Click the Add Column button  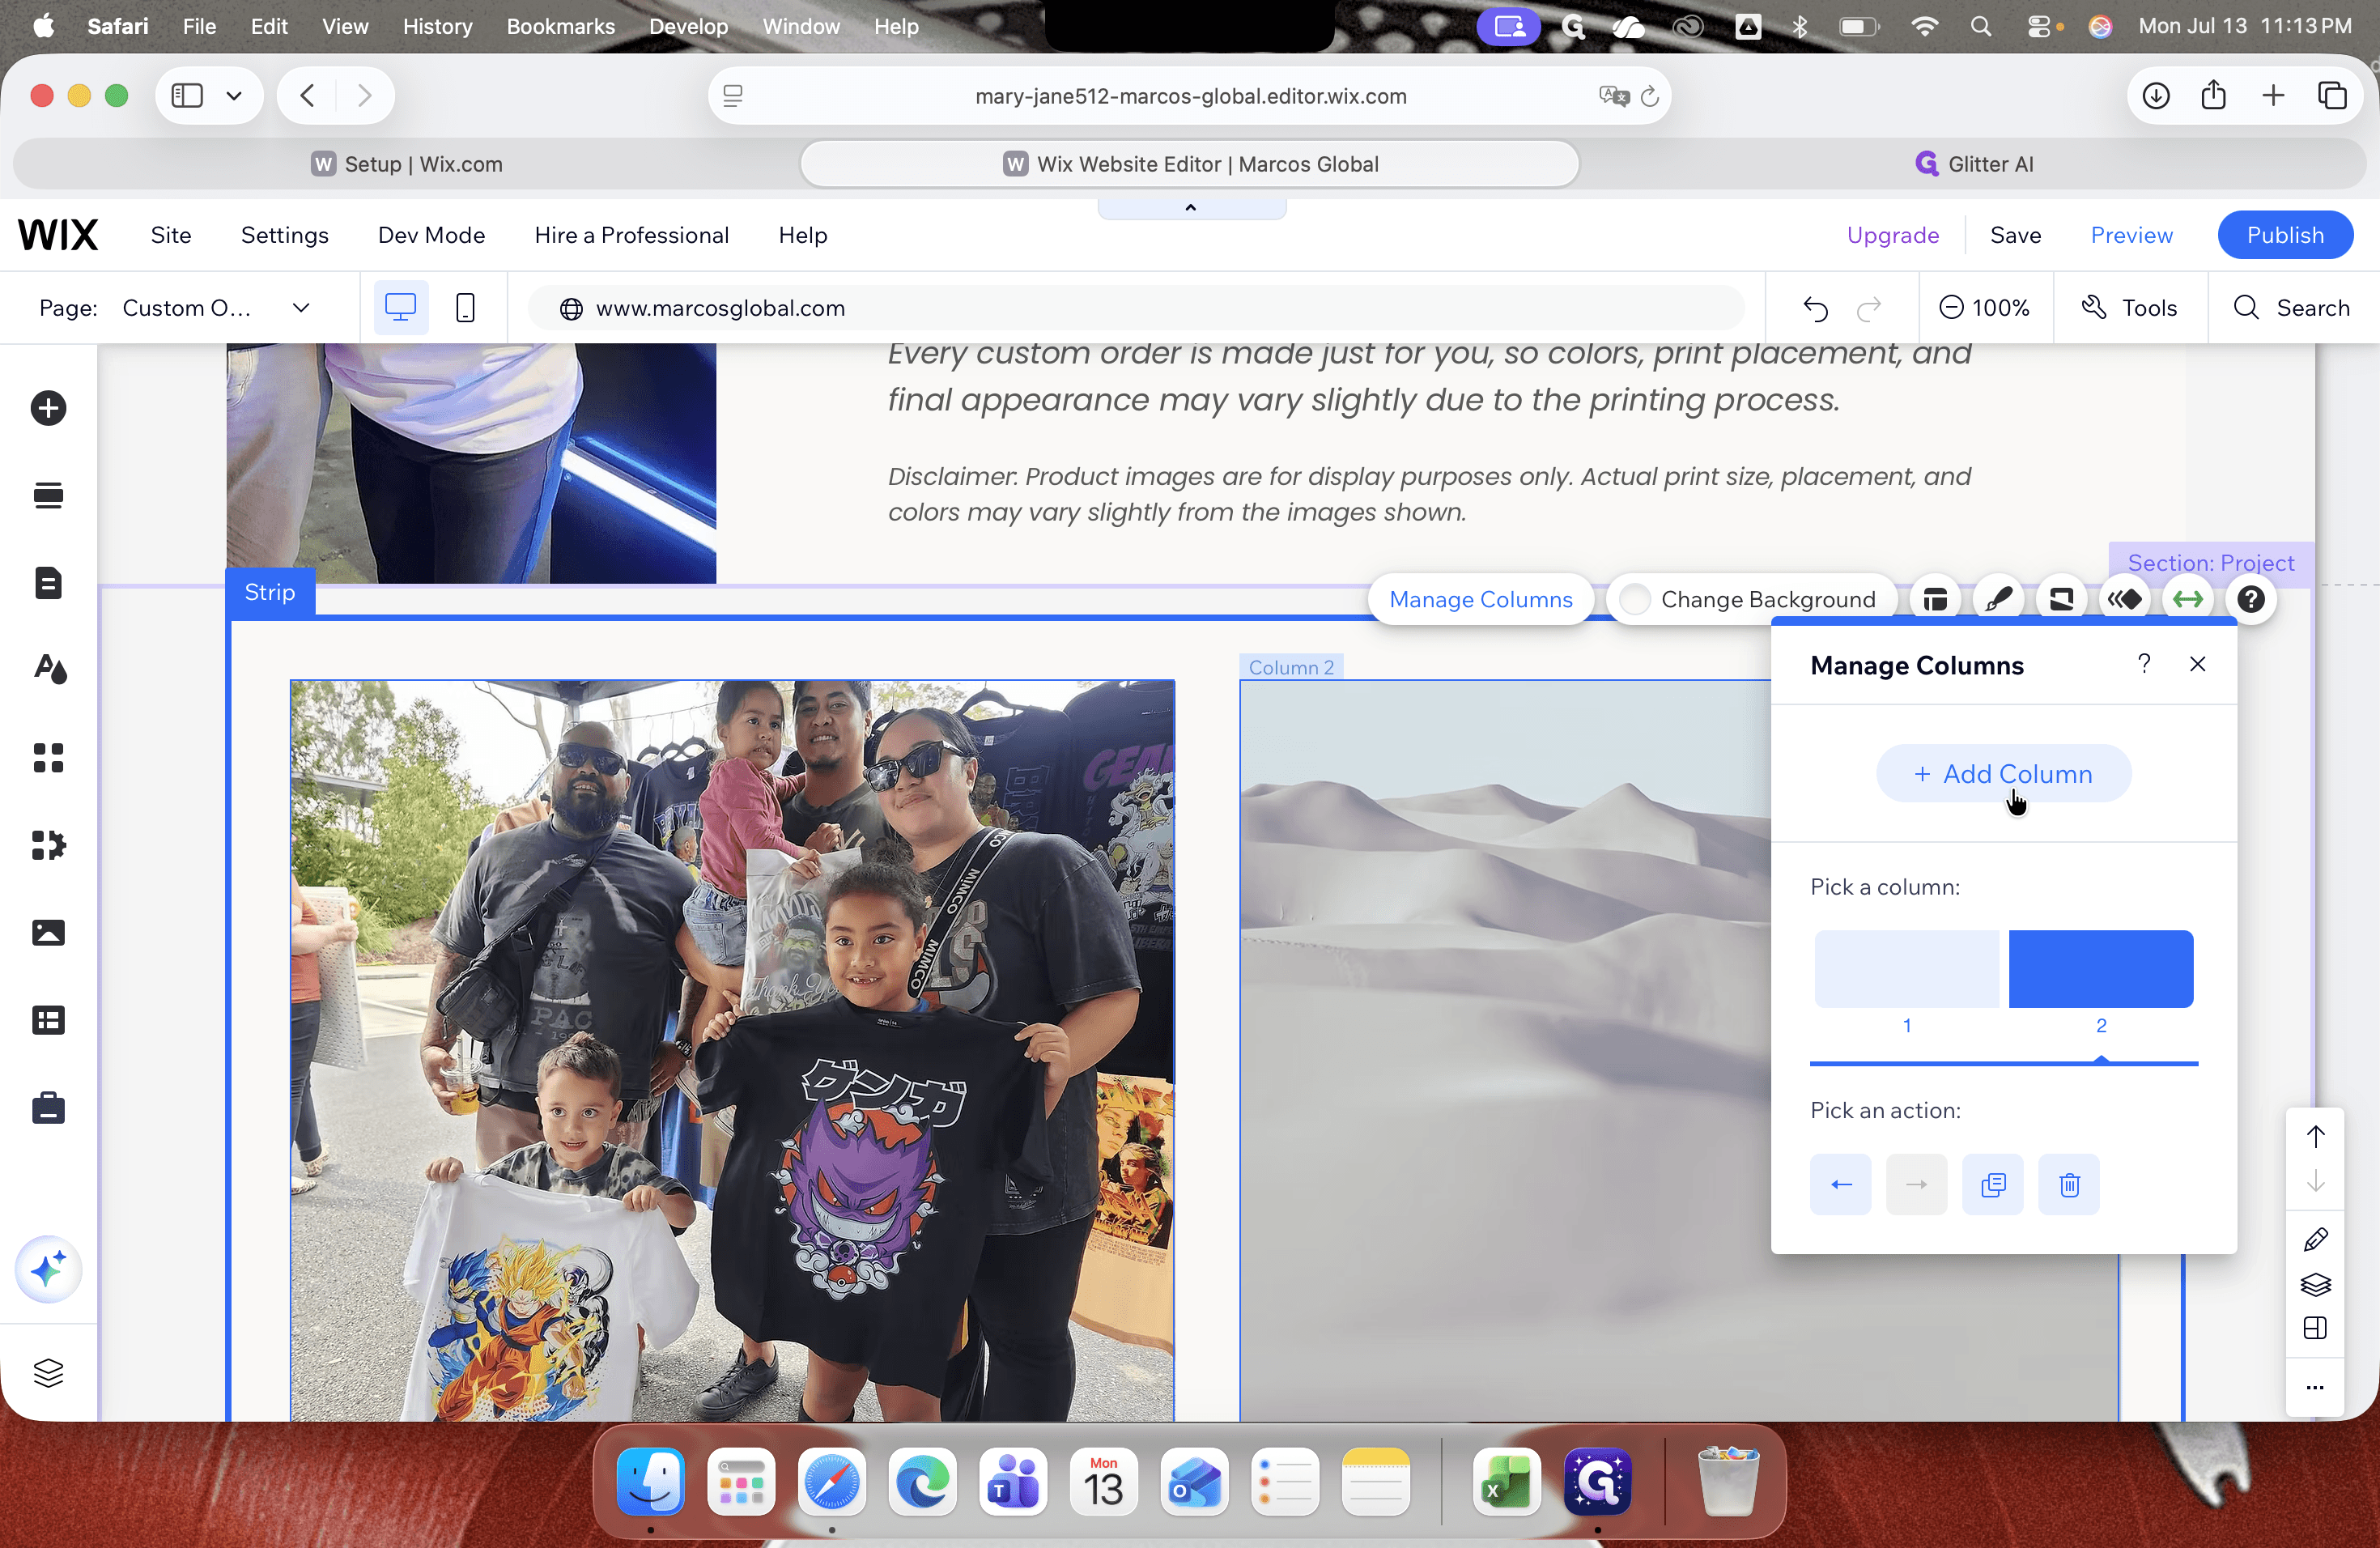click(x=2003, y=774)
